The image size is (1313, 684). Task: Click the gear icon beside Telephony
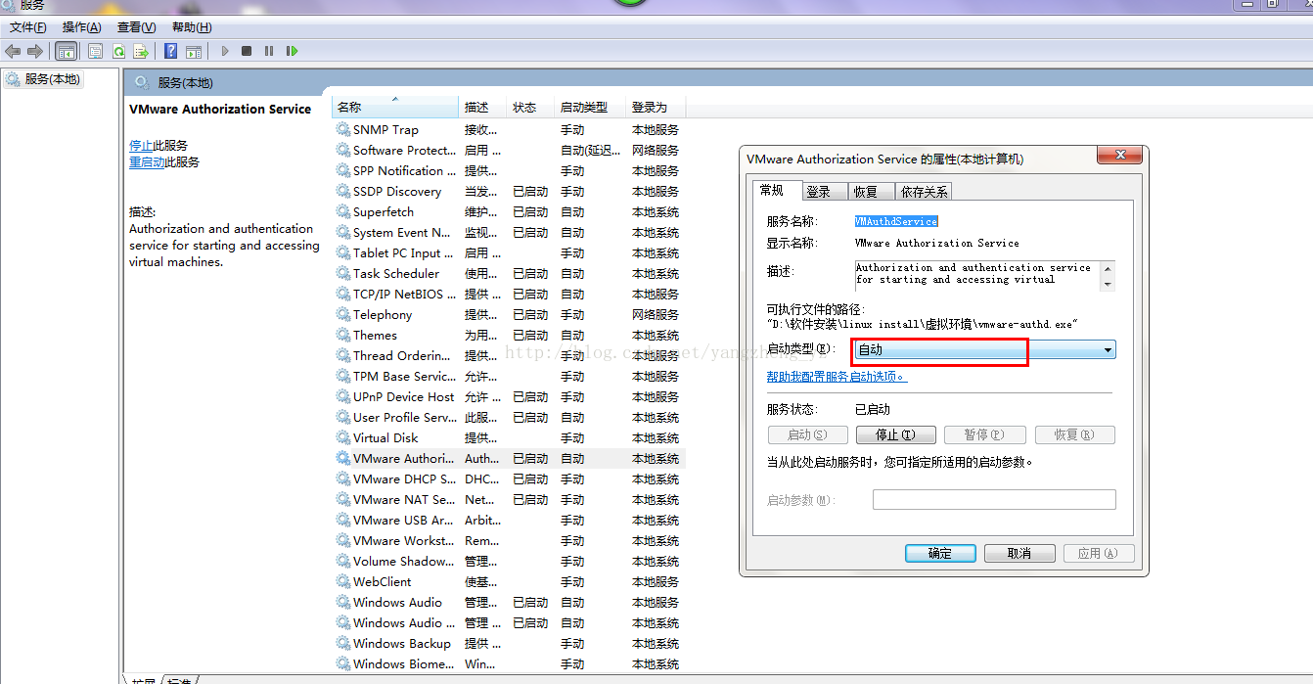point(343,314)
